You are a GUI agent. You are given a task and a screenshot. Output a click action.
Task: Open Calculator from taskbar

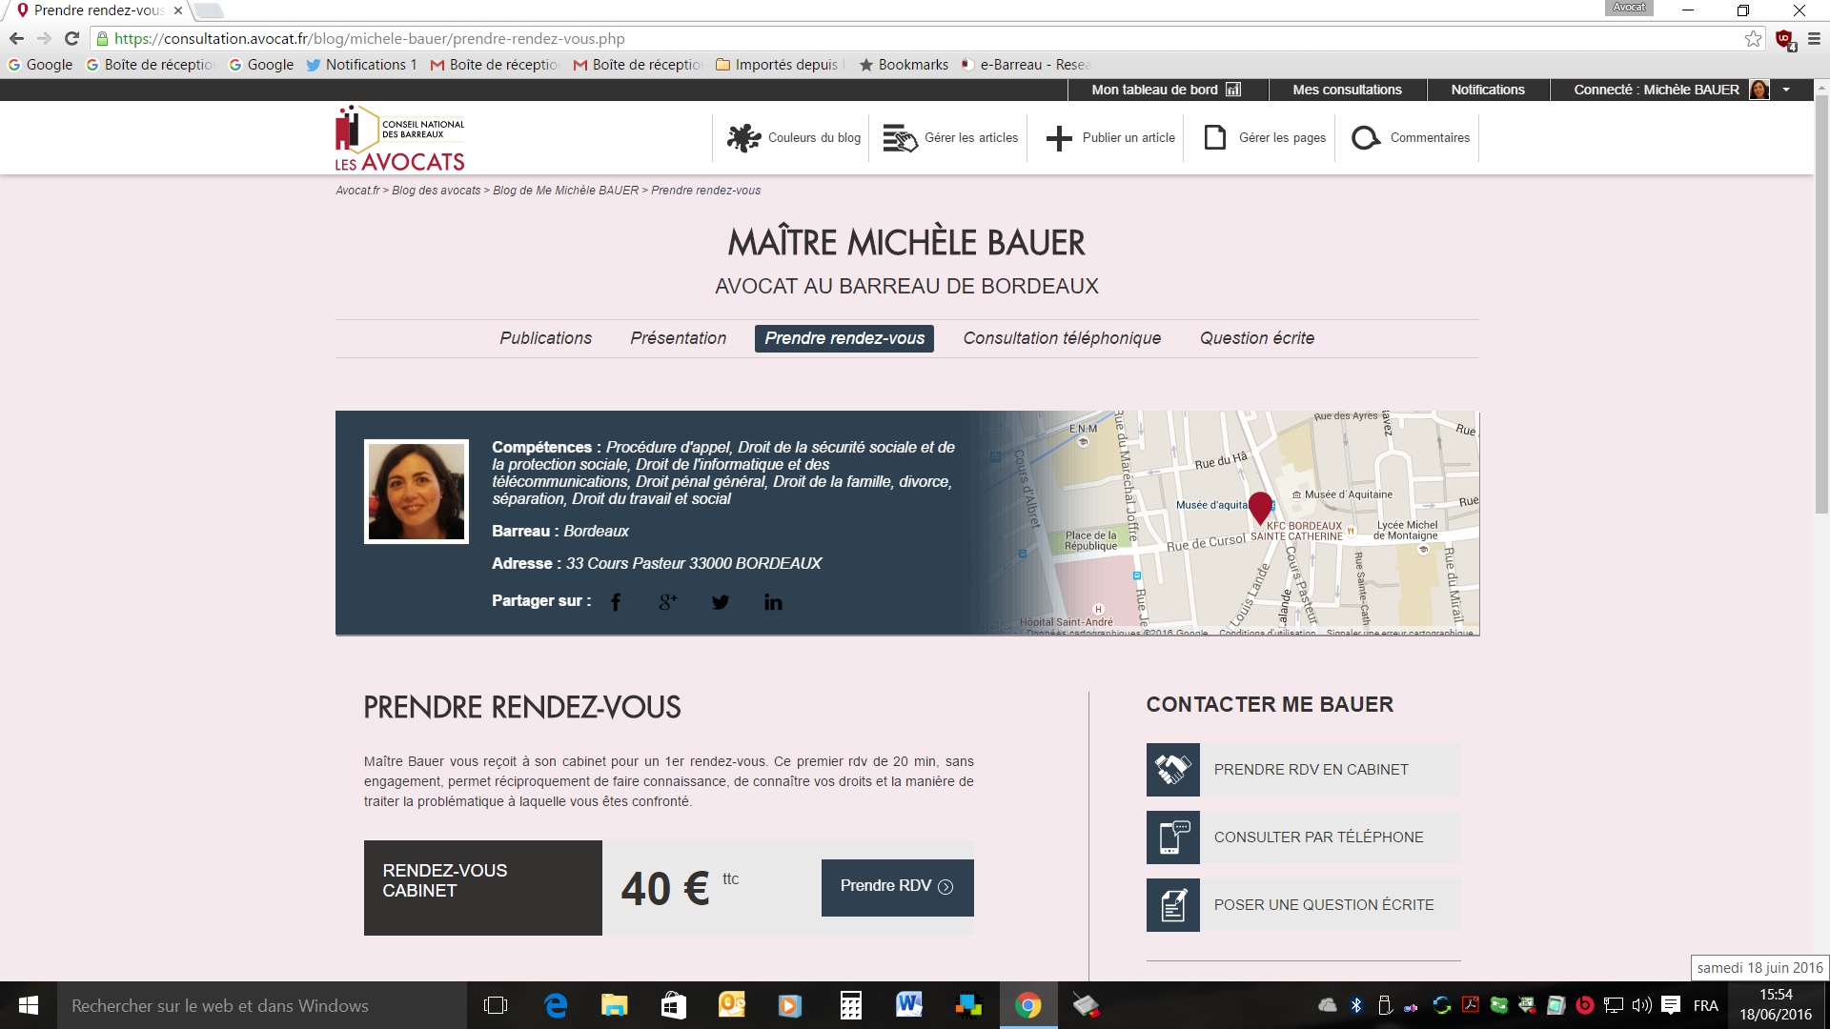click(x=850, y=1005)
